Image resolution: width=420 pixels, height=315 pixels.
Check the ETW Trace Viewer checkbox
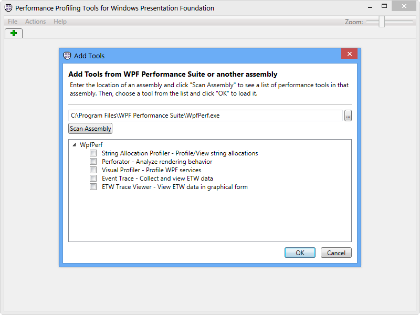tap(93, 187)
